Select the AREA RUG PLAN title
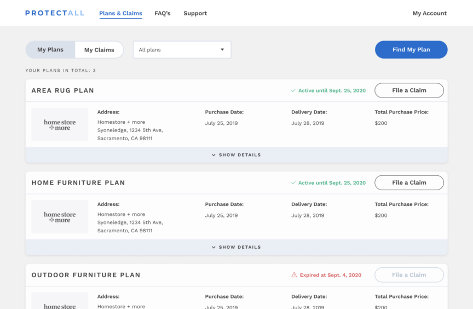This screenshot has width=473, height=309. [63, 90]
